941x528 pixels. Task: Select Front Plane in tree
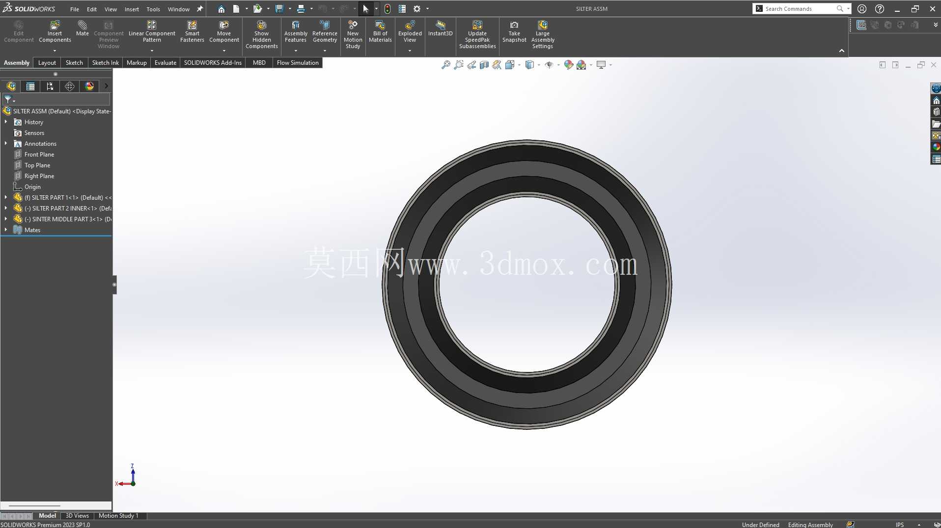(39, 155)
